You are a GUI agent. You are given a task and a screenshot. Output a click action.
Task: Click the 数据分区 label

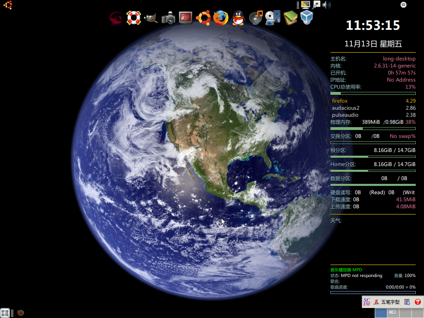click(341, 178)
